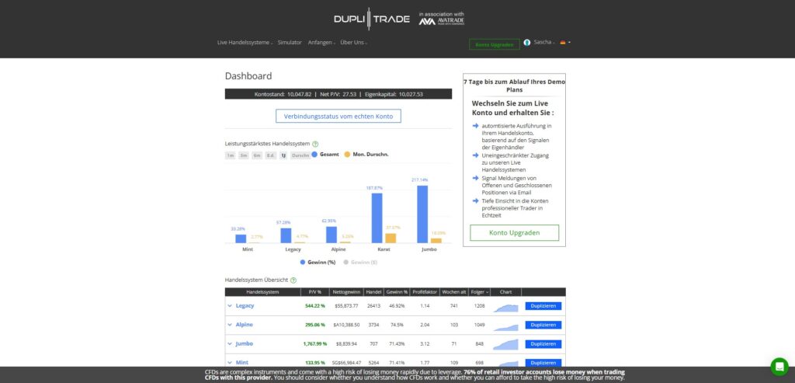Open the Anfangen dropdown menu
This screenshot has height=383, width=795.
coord(321,43)
